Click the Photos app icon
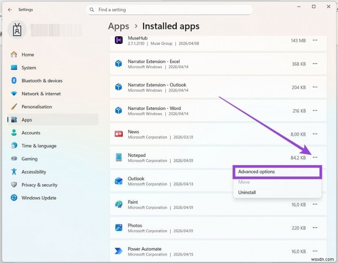Viewport: 338px width, 263px height. 119,228
